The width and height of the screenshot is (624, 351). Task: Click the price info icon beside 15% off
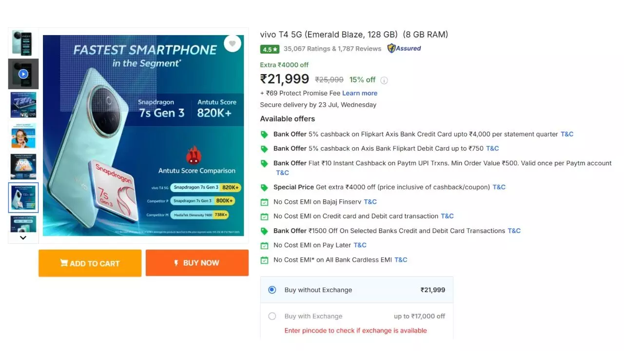pyautogui.click(x=384, y=80)
